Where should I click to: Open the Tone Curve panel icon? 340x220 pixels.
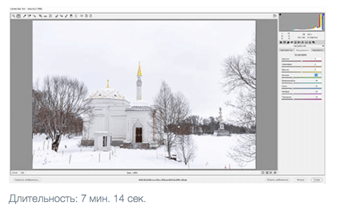[x=285, y=42]
